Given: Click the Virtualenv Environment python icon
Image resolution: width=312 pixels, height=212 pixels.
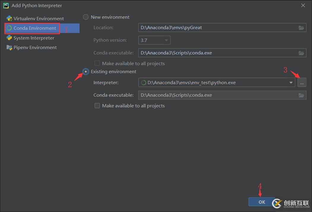Looking at the screenshot, I should (9, 18).
